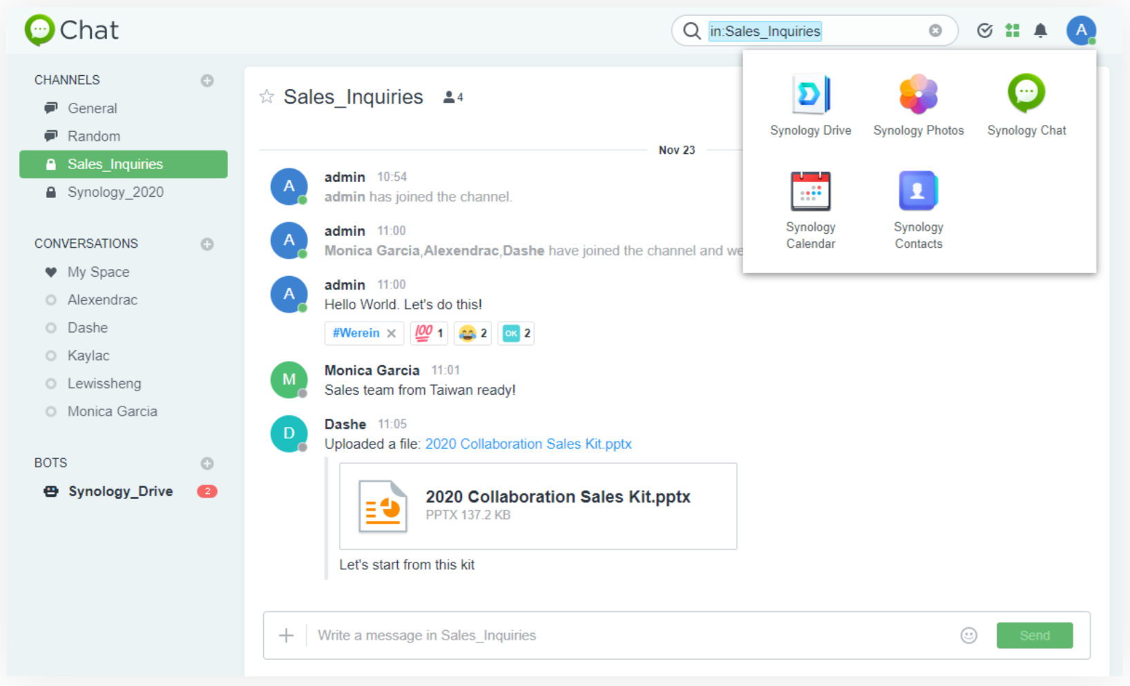
Task: Click the Chat logo in the header
Action: pyautogui.click(x=72, y=30)
